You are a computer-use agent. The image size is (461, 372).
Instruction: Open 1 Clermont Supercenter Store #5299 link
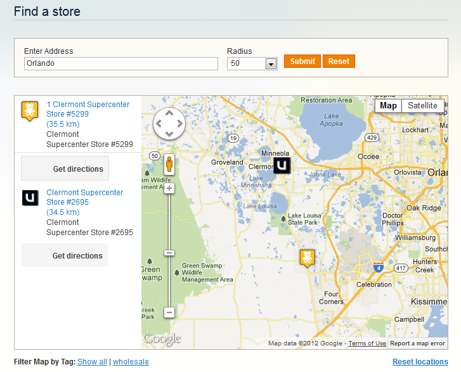(x=88, y=109)
